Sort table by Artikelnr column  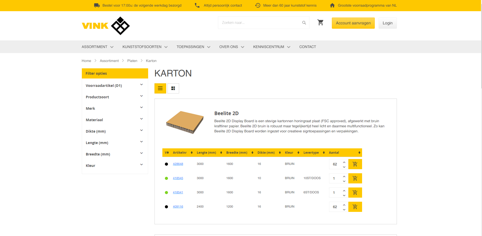click(183, 153)
